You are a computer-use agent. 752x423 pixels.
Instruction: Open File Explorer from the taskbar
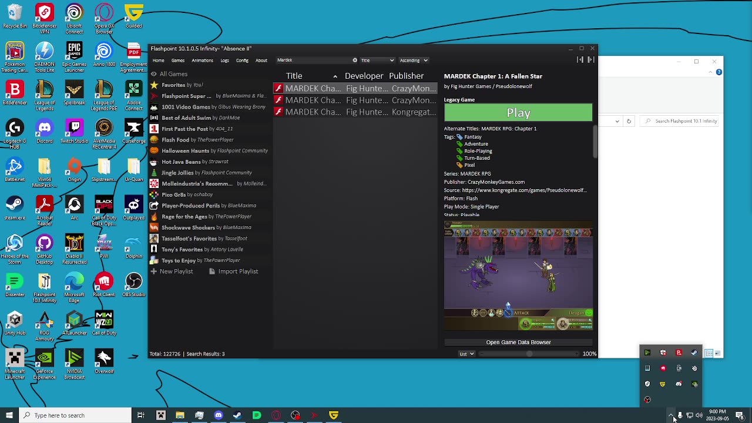[180, 415]
